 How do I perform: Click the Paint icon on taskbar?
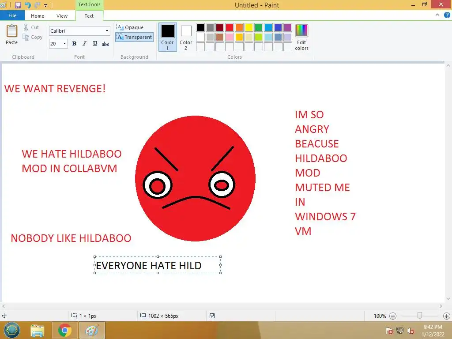(x=92, y=330)
